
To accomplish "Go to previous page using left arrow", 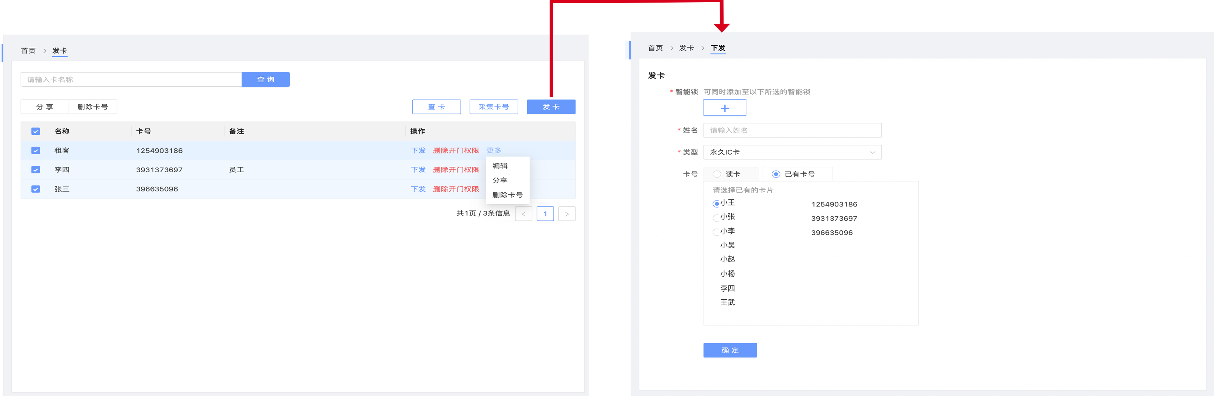I will (523, 214).
